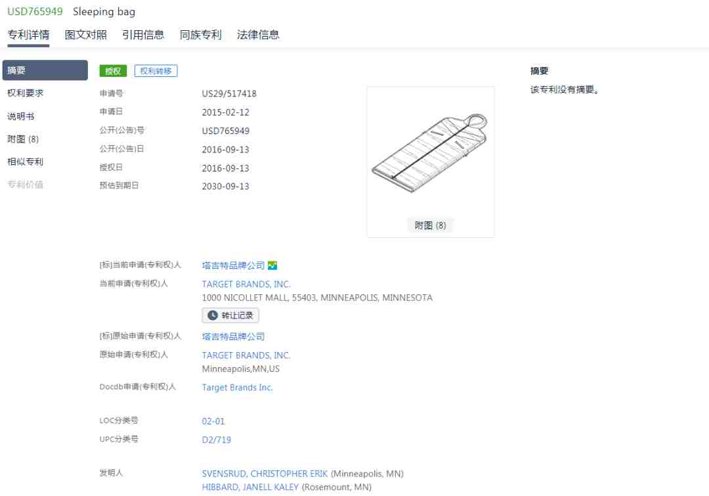Image resolution: width=709 pixels, height=496 pixels.
Task: Click the green 授权 status tag
Action: point(113,71)
